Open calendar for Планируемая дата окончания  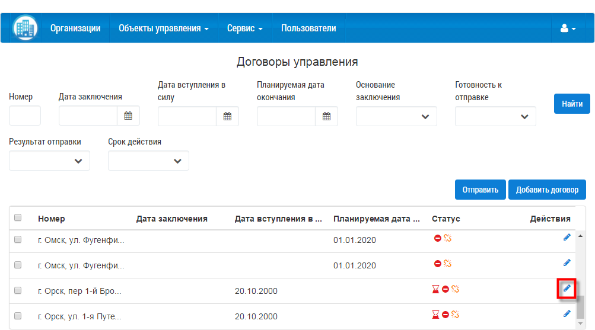(x=326, y=116)
